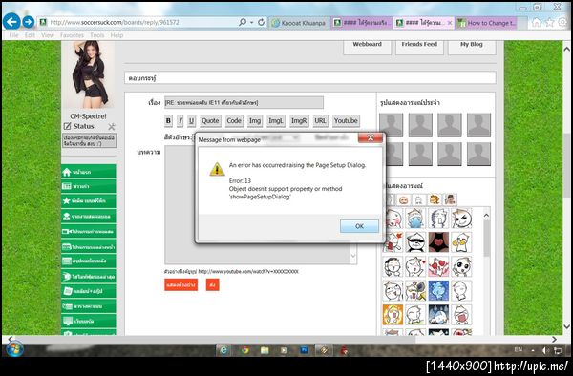Click the Status edit pencil icon
This screenshot has height=376, width=573.
[67, 126]
